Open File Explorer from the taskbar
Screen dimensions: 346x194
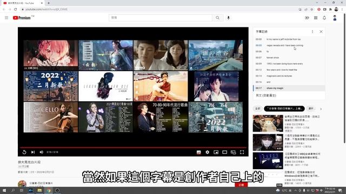tap(39, 190)
